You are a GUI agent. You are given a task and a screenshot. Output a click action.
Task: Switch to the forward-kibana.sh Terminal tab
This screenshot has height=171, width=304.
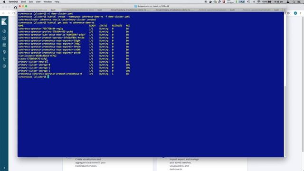tap(173, 10)
